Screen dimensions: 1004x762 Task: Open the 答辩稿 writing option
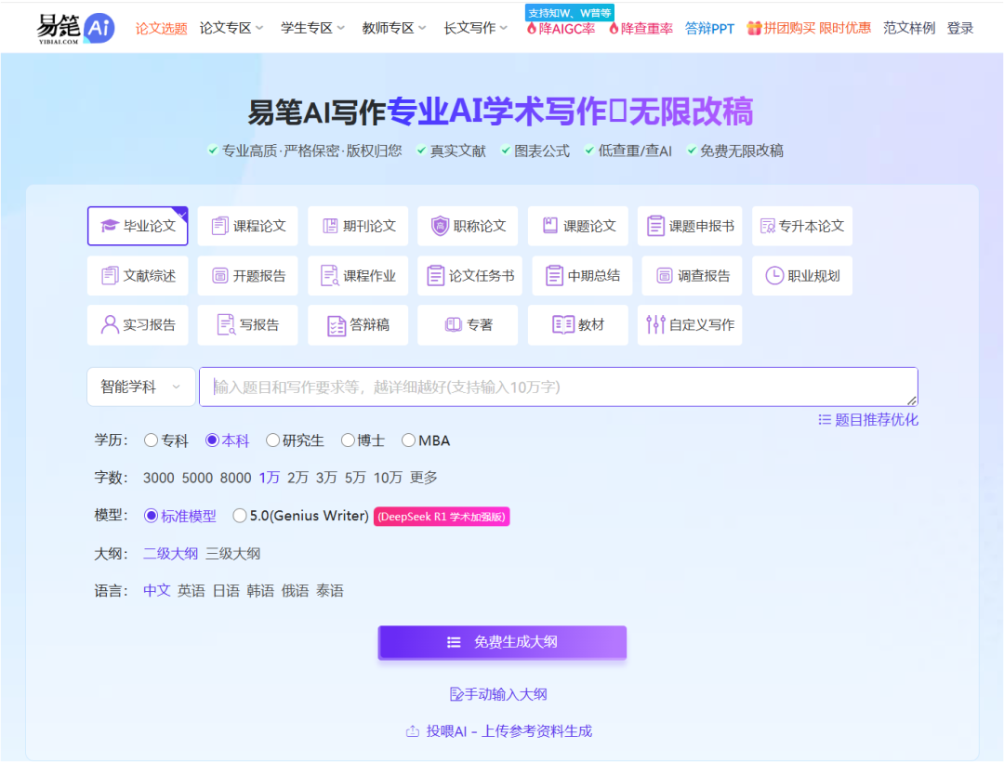357,324
